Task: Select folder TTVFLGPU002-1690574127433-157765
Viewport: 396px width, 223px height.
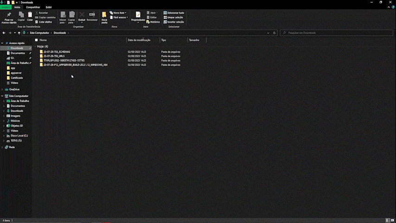Action: pos(64,60)
